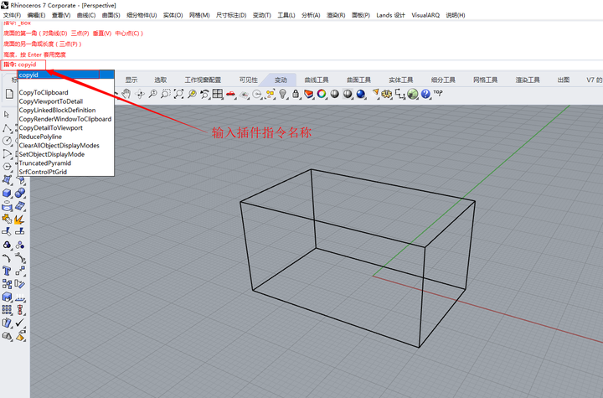Click the new document icon
This screenshot has height=398, width=603.
tap(9, 94)
